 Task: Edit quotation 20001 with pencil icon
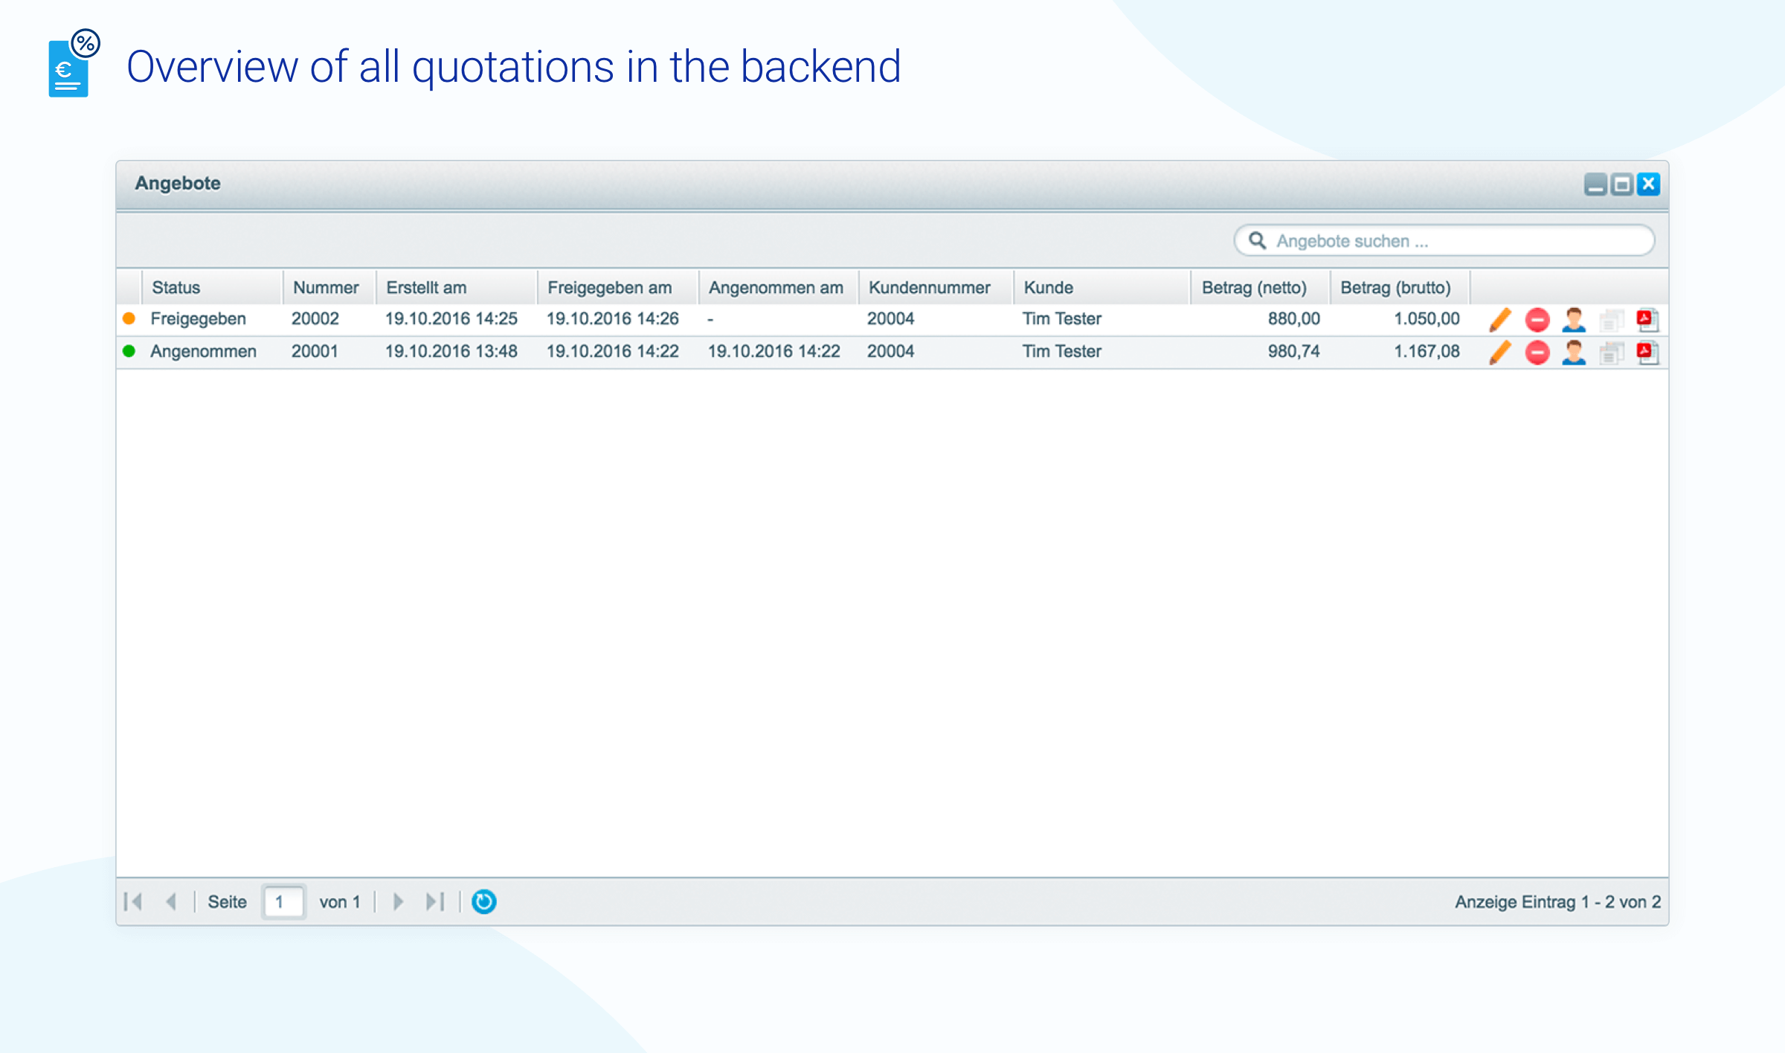coord(1500,352)
